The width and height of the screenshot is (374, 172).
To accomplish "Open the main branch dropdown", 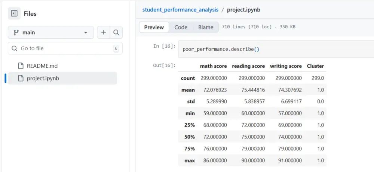I will pos(51,32).
